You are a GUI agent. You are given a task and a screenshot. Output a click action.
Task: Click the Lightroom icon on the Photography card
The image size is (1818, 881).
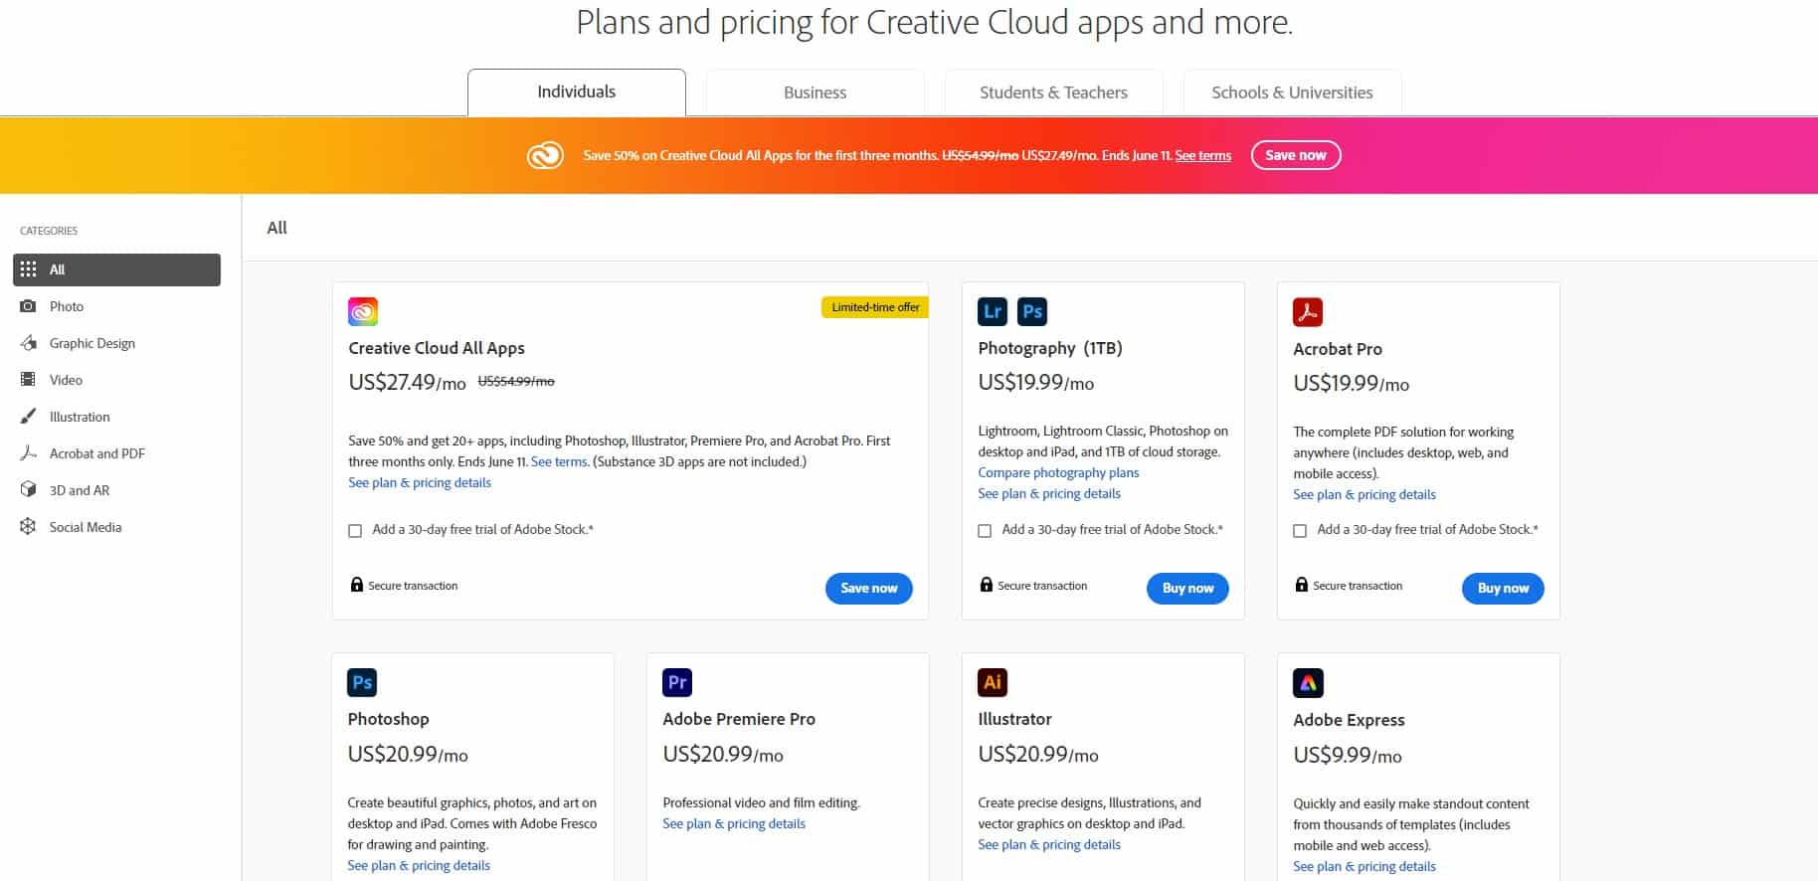point(993,311)
